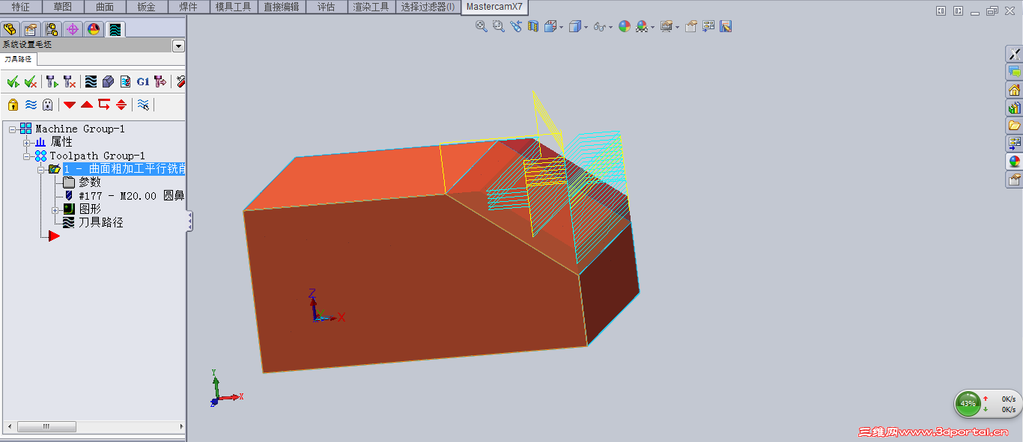This screenshot has height=442, width=1023.
Task: Click scroll insert arrow into view icon
Action: click(x=121, y=104)
